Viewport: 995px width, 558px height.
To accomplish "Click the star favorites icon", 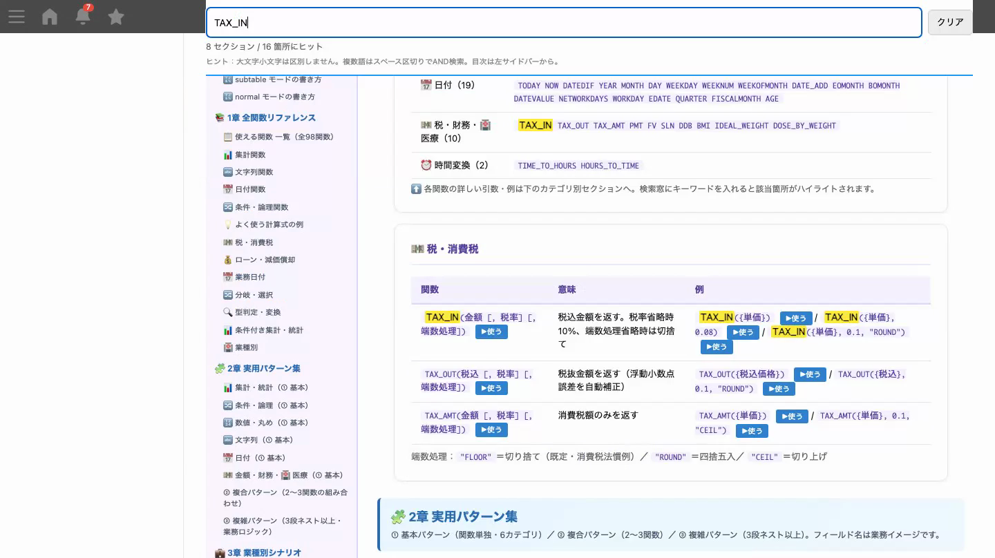I will pos(116,17).
